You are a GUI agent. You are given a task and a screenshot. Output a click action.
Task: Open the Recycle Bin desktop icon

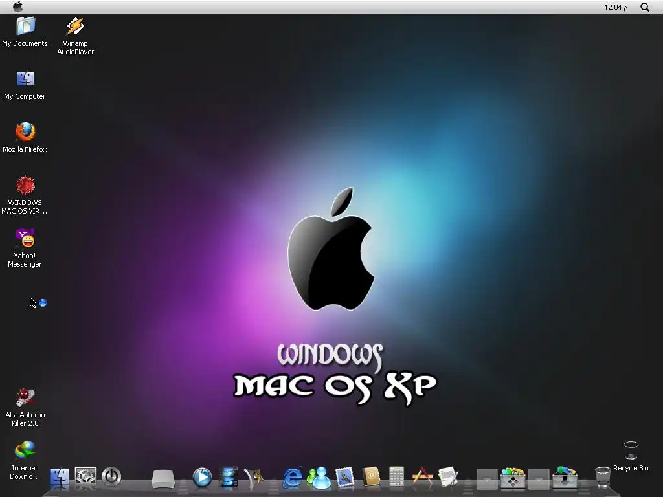point(631,456)
